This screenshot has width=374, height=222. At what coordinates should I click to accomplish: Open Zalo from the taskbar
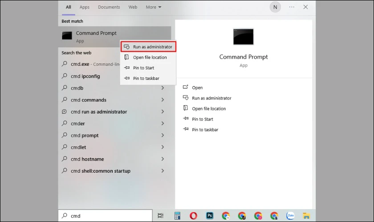tap(290, 216)
